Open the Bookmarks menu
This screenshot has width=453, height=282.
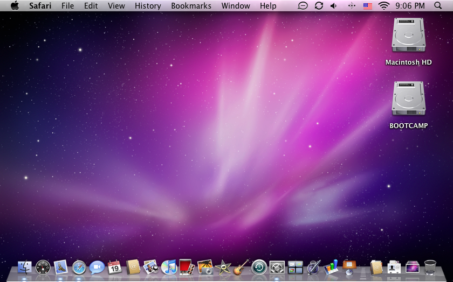[x=191, y=6]
